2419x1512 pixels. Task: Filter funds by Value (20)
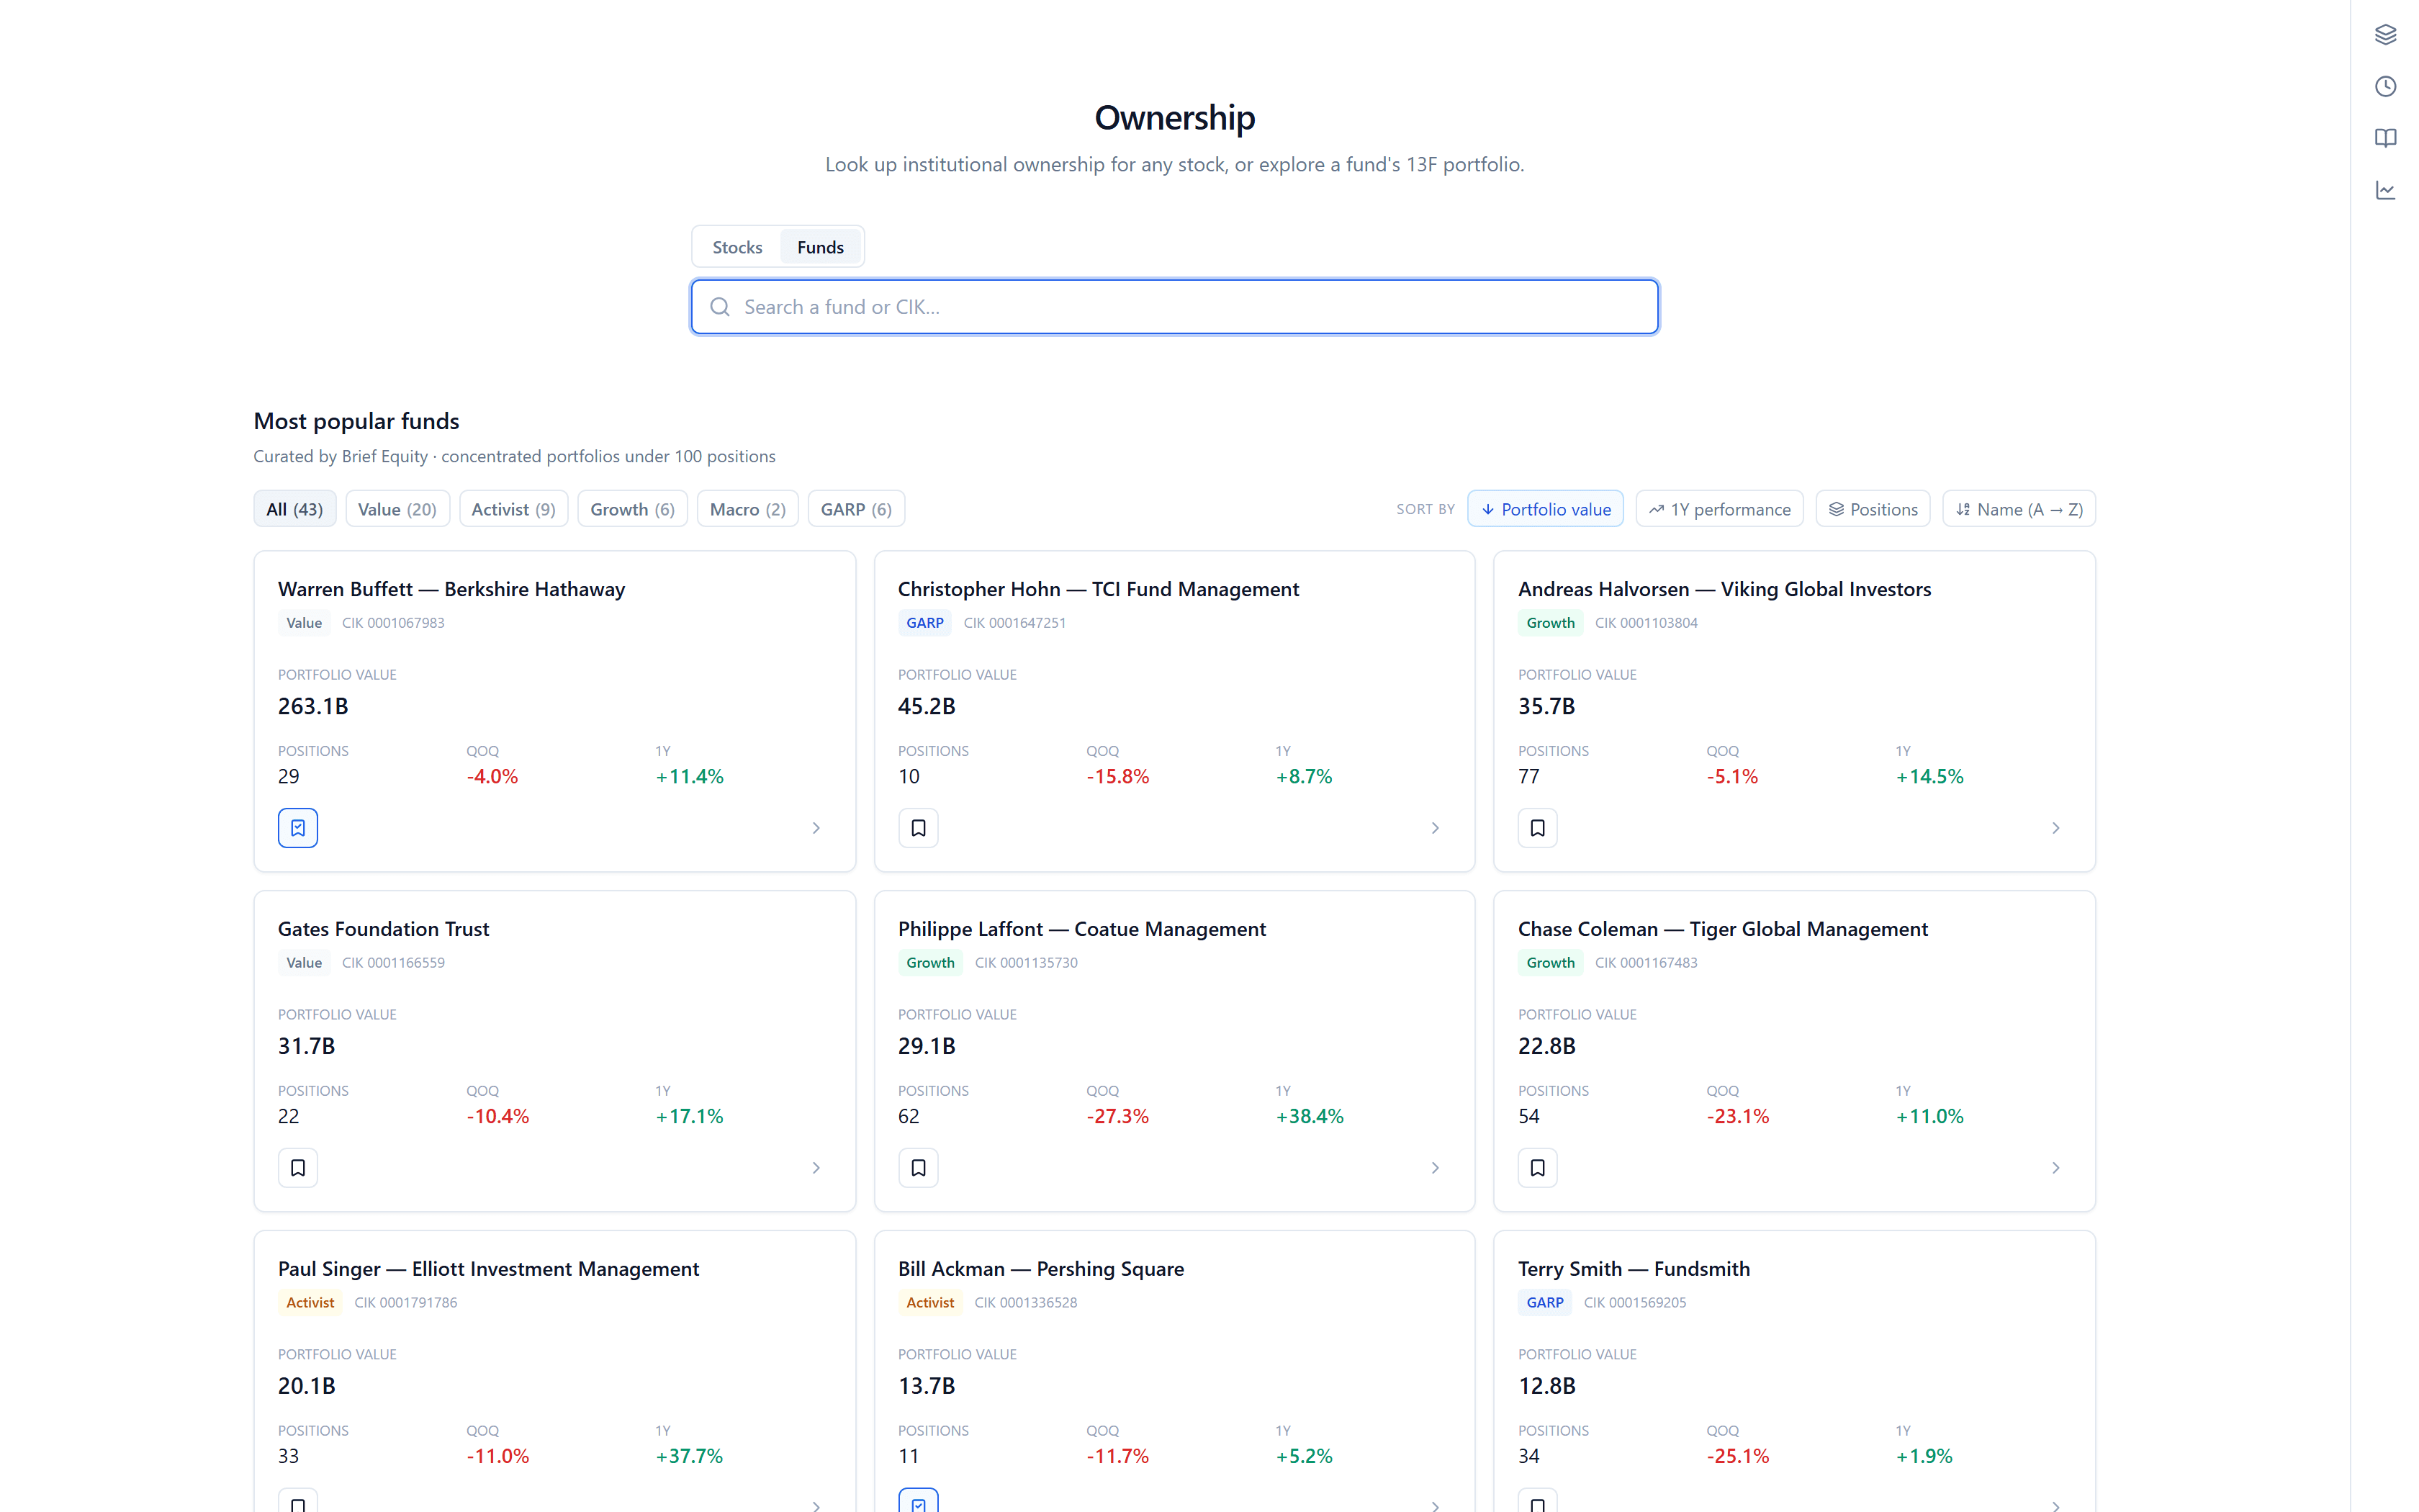click(x=397, y=509)
